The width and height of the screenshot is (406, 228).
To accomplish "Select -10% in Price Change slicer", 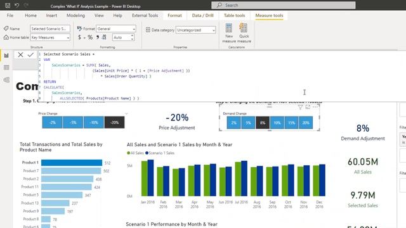I will (x=94, y=122).
